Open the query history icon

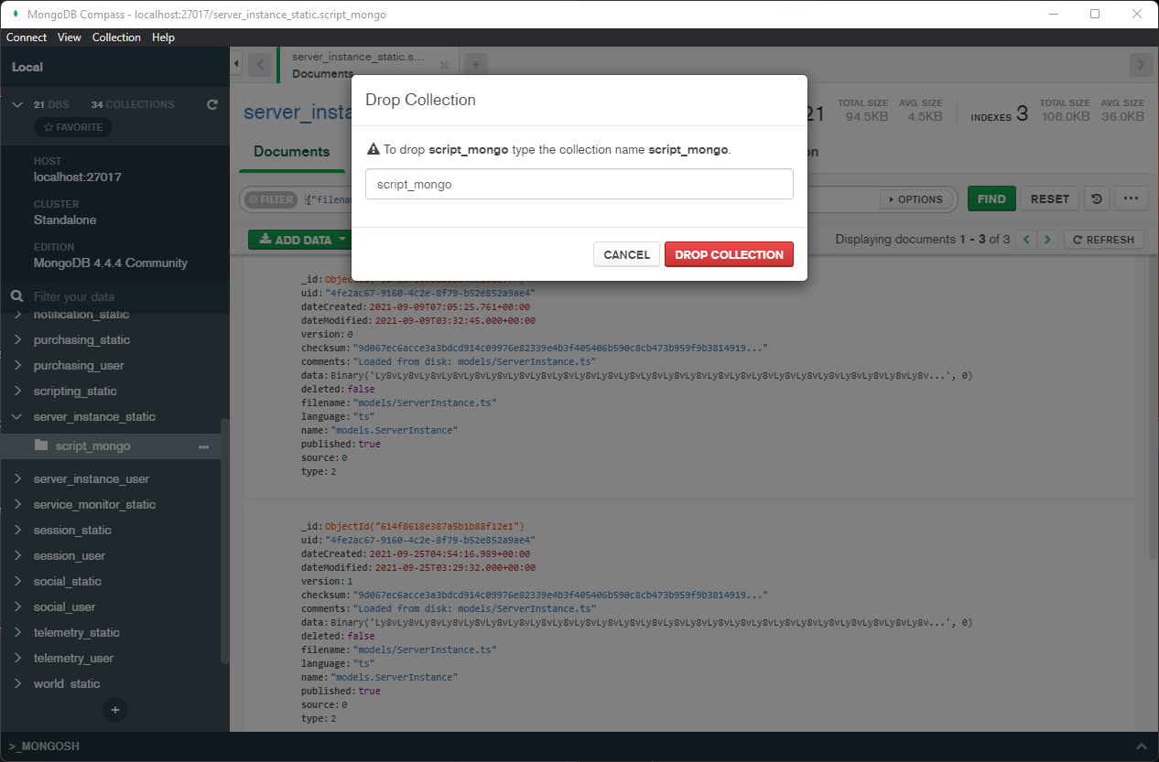coord(1096,199)
